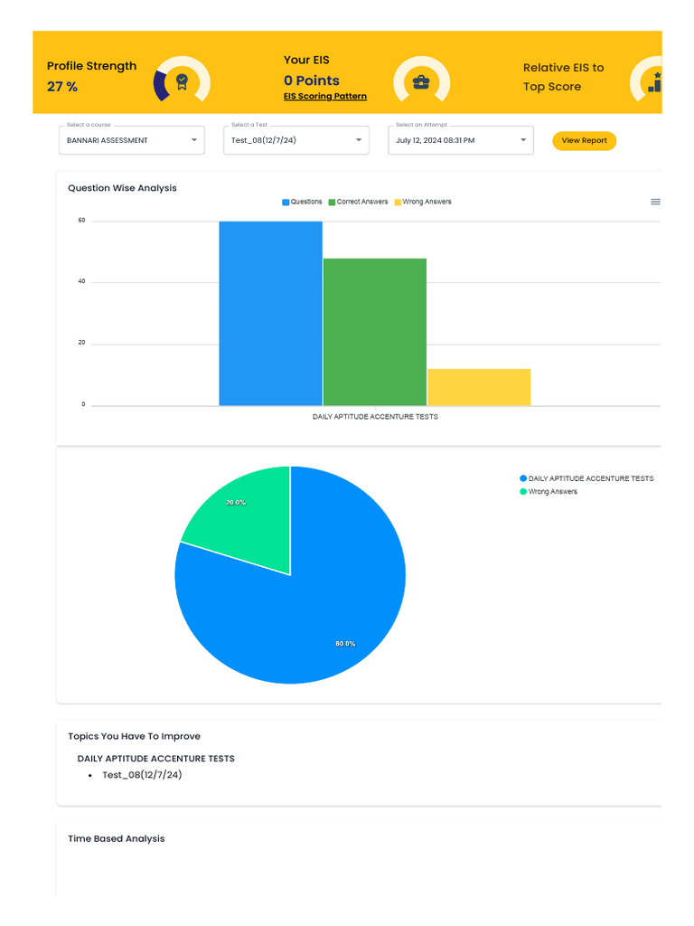Viewport: 694px width, 926px height.
Task: Click the briefcase icon beside Your EIS
Action: pyautogui.click(x=421, y=82)
